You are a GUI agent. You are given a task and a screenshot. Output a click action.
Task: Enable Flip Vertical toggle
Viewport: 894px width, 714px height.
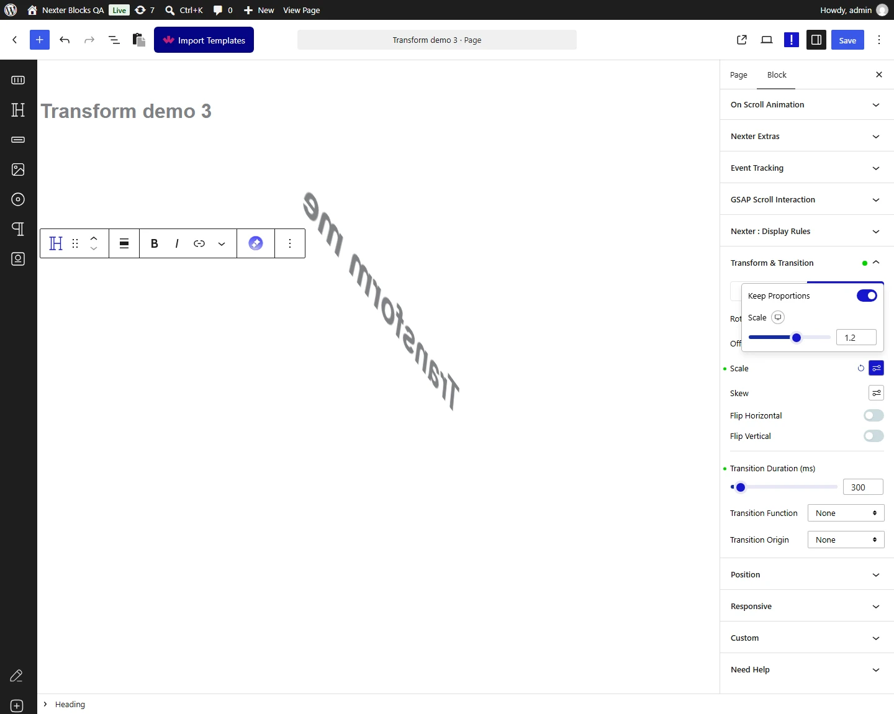point(874,436)
